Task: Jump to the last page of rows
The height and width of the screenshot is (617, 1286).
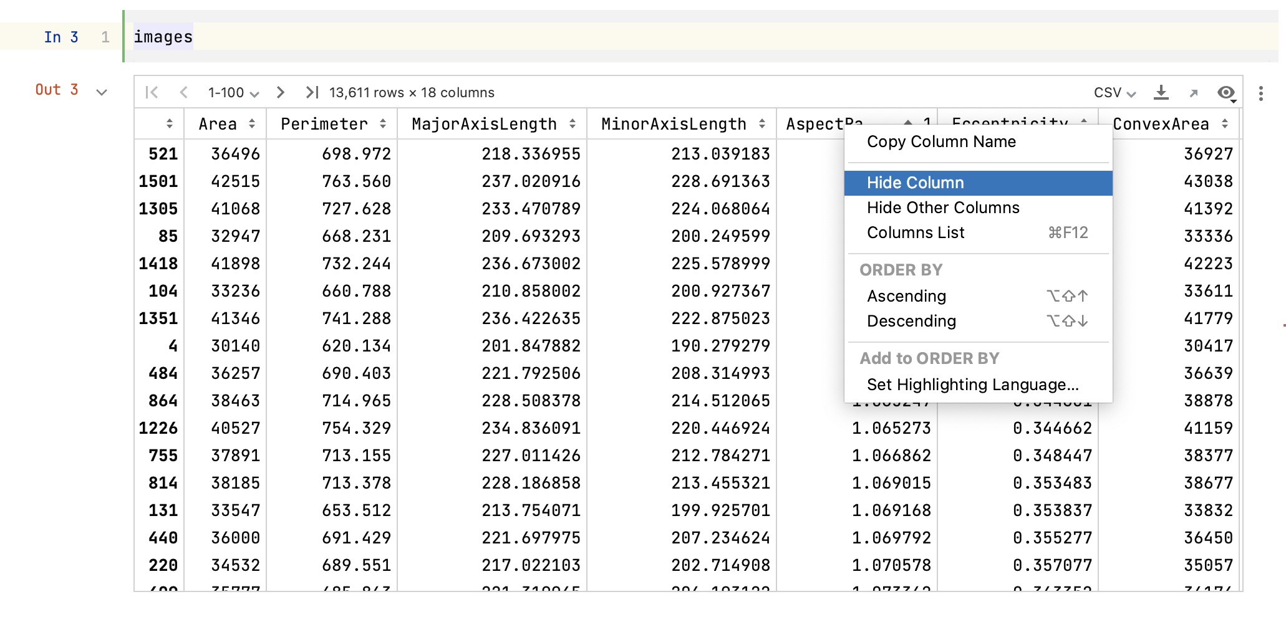Action: tap(312, 92)
